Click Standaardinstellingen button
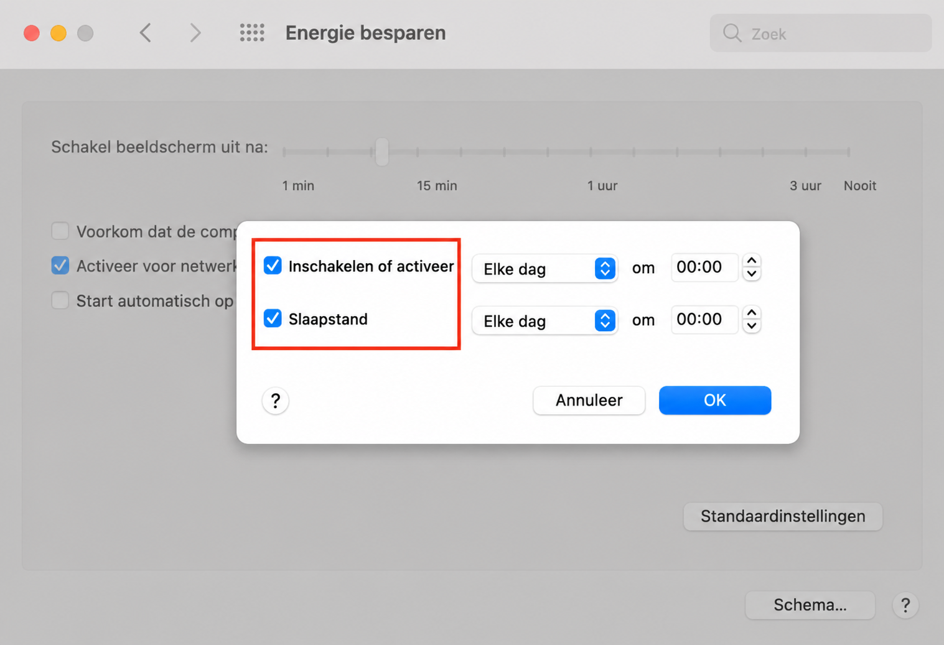This screenshot has height=645, width=944. [783, 516]
